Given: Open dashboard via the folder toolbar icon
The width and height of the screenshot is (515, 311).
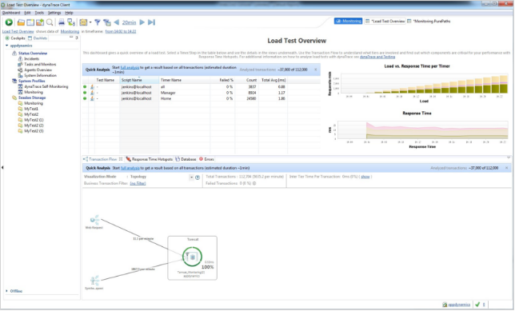Looking at the screenshot, I should click(21, 22).
